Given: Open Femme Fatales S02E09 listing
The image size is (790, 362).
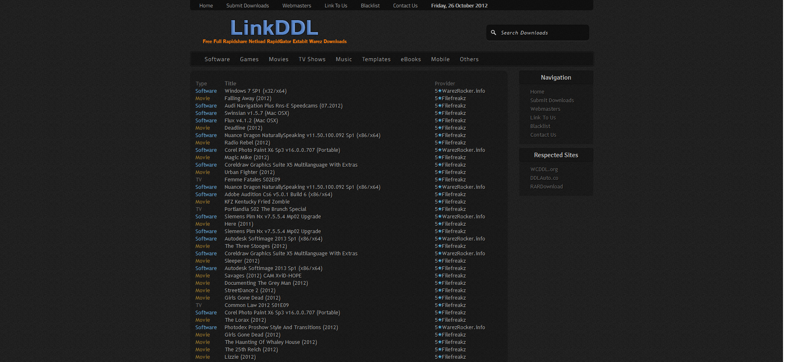Looking at the screenshot, I should (x=252, y=180).
